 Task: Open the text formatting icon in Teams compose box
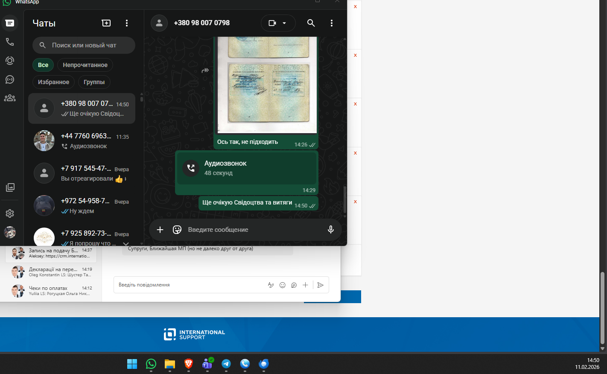(271, 285)
